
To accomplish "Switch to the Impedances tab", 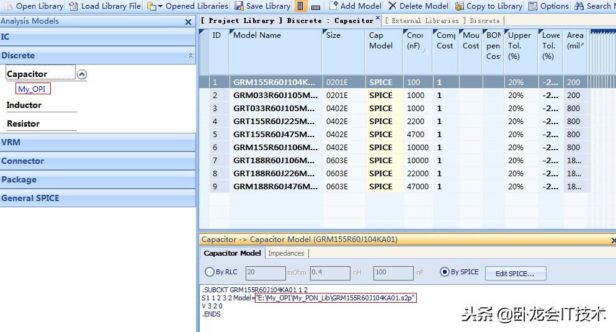I will (286, 253).
